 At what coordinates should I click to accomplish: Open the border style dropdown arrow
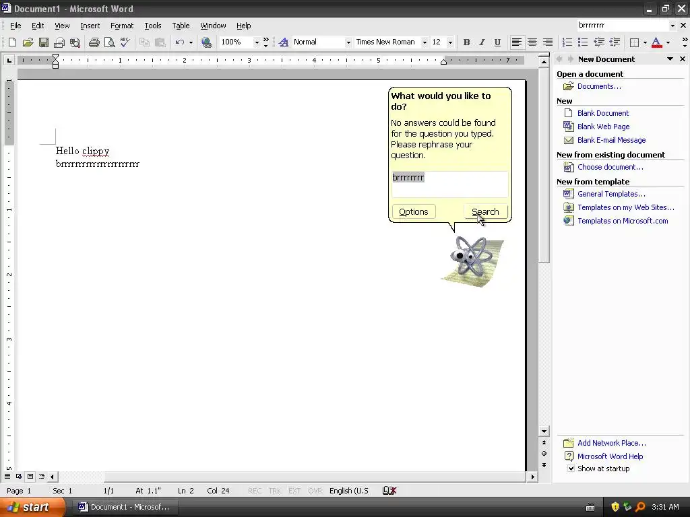tap(645, 42)
